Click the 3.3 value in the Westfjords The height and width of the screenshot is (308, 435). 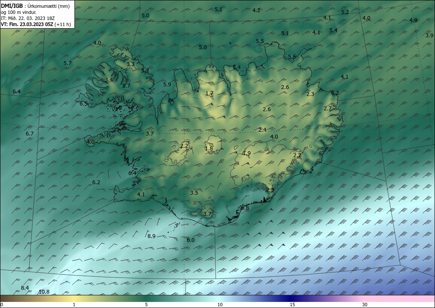(x=130, y=64)
